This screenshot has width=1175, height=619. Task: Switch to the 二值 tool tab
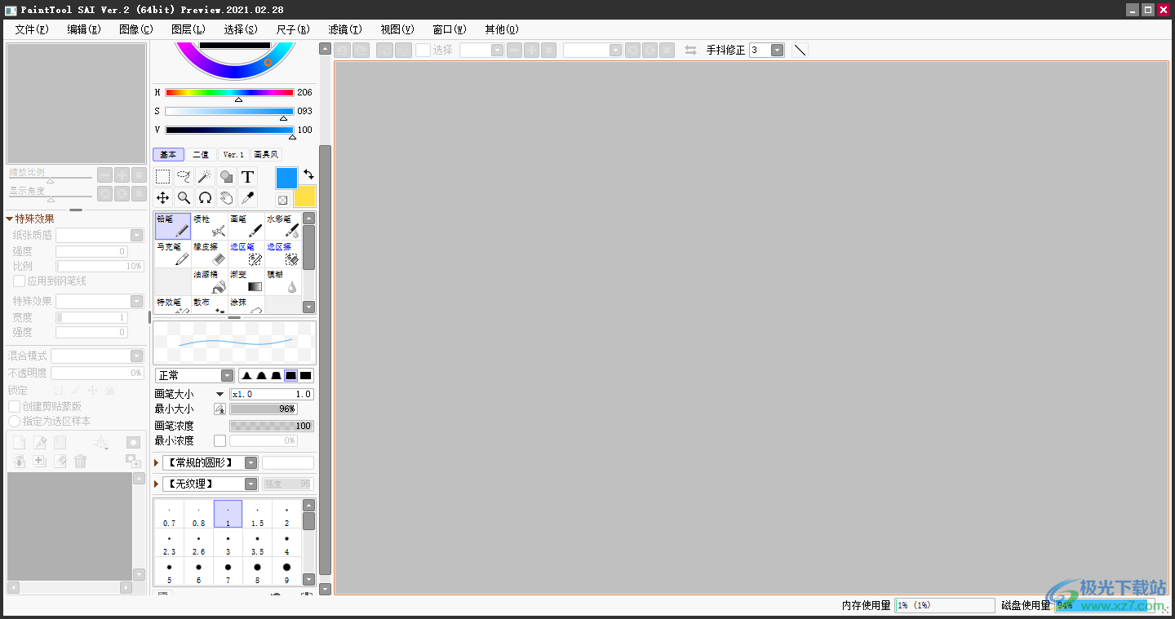pyautogui.click(x=201, y=154)
